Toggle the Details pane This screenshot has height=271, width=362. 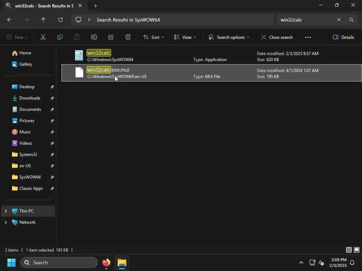point(344,37)
